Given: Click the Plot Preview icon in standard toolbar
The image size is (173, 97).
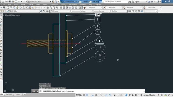Looking at the screenshot, I should [11, 8].
